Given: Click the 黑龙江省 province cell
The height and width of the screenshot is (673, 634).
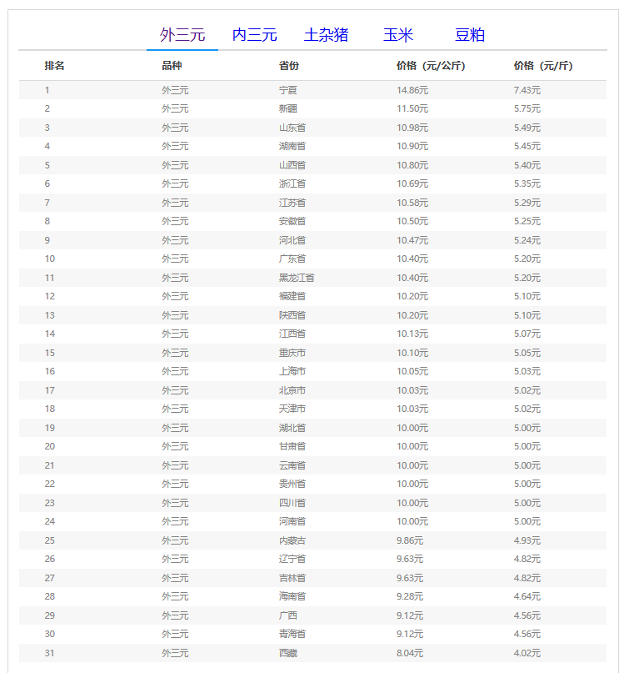Looking at the screenshot, I should tap(297, 278).
